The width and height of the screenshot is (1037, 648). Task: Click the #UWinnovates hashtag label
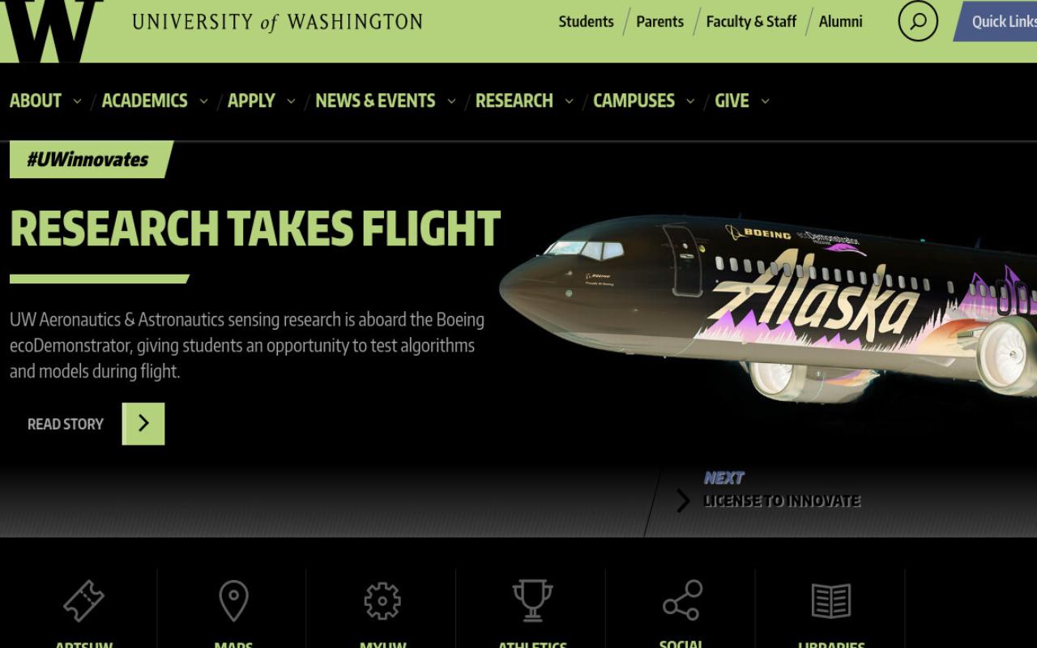[87, 160]
